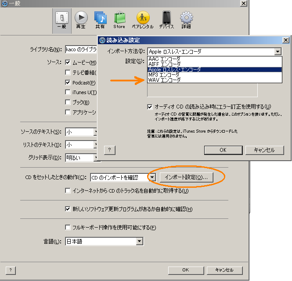Screen dimensions: 292x281
Task: Open the Store preferences tab
Action: coord(119,20)
